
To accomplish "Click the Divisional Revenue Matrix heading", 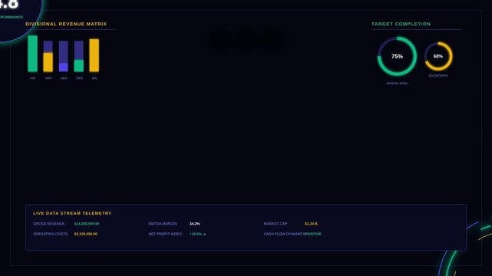I will [x=66, y=24].
